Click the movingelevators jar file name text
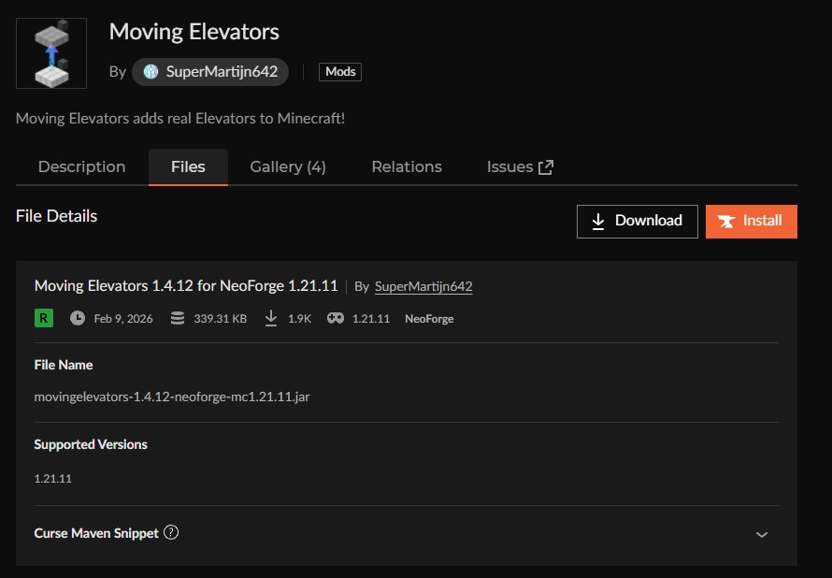 point(172,397)
